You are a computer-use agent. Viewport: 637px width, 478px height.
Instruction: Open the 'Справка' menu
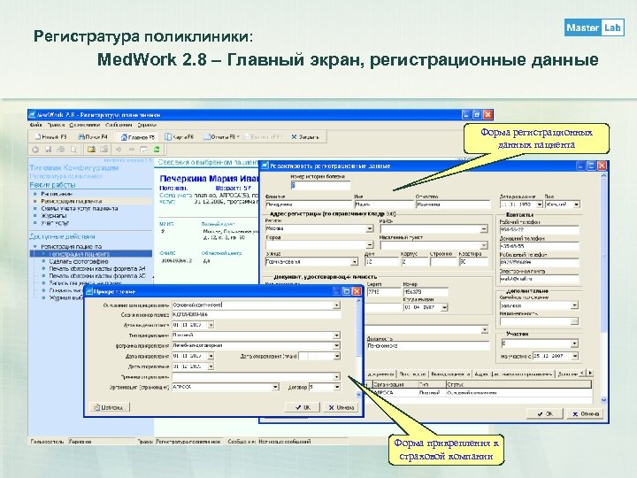click(147, 125)
